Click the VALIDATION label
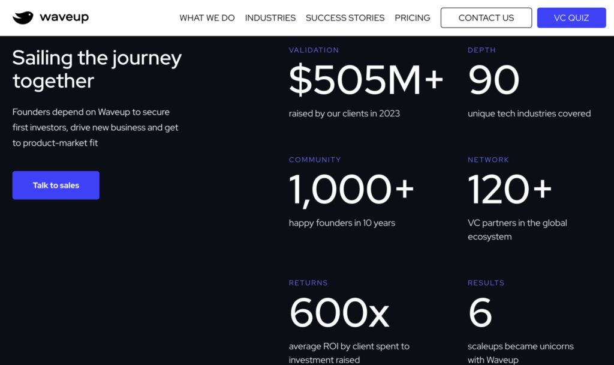Screen dimensions: 614x365 314,50
